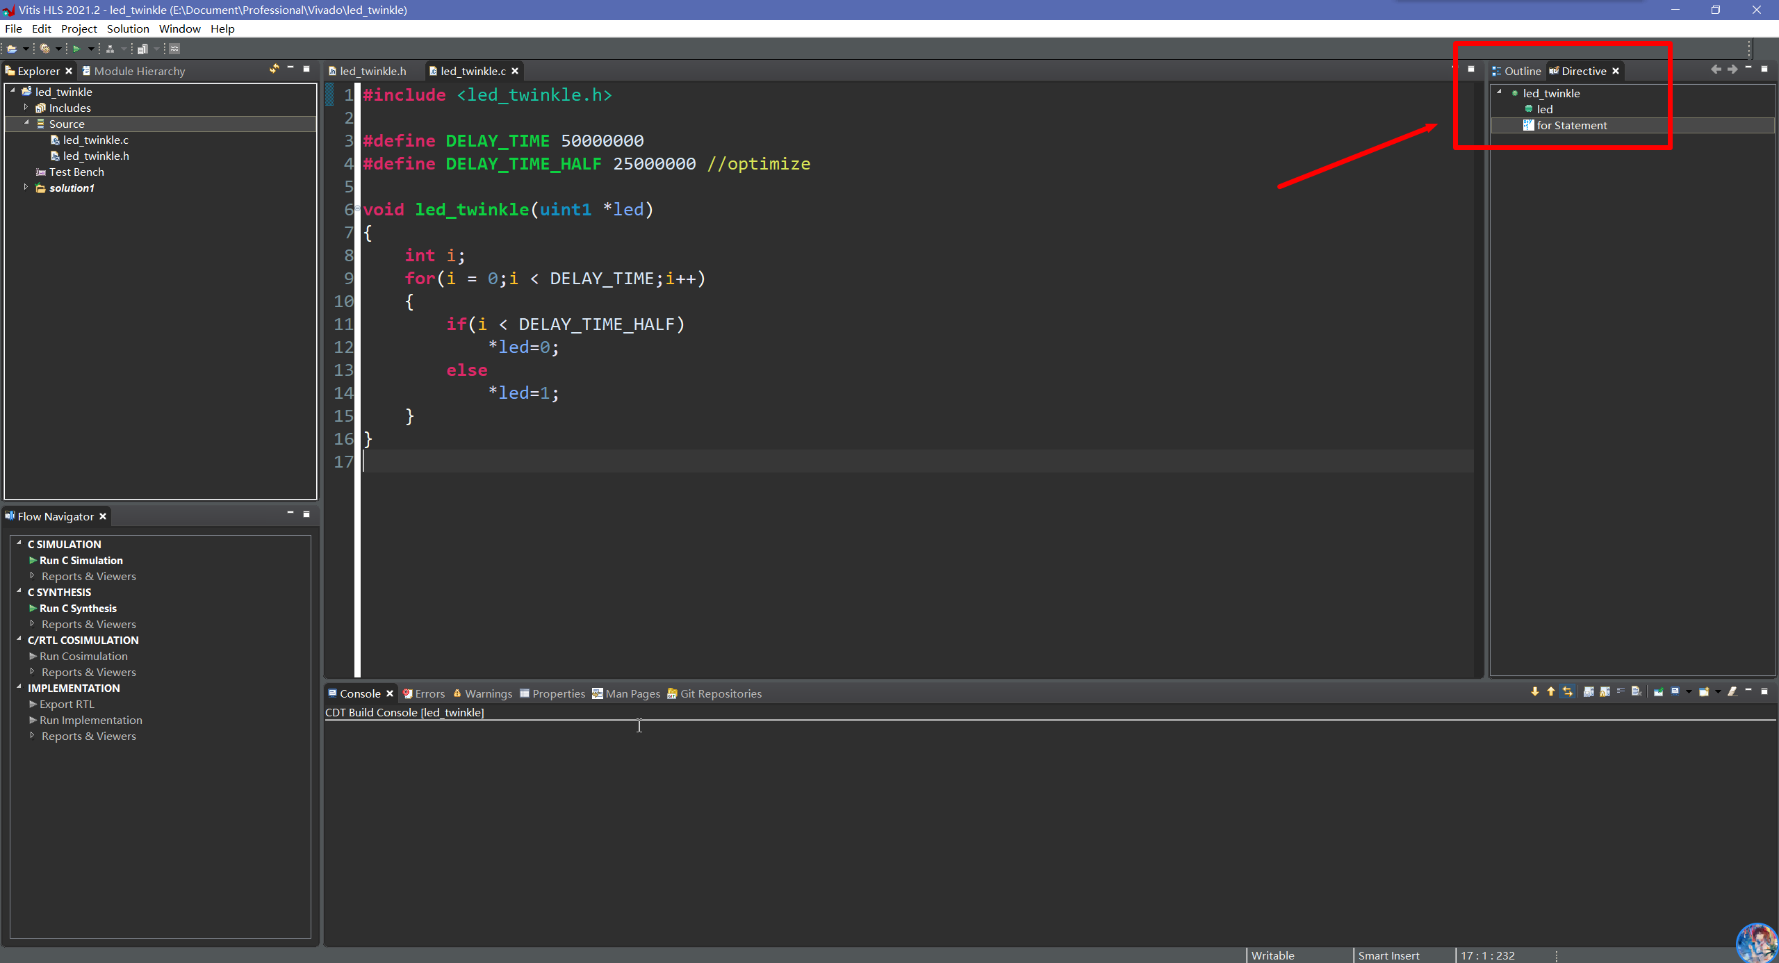Open the File menu
1779x963 pixels.
[x=13, y=28]
